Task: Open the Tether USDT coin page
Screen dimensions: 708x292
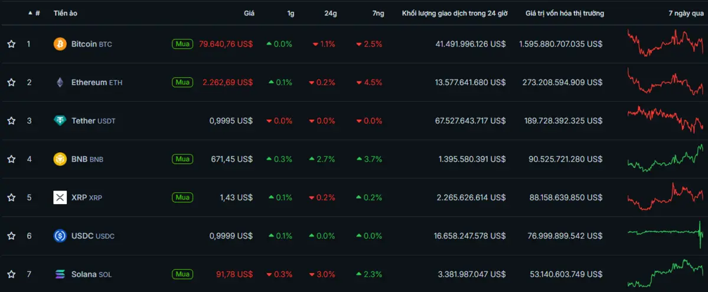Action: [x=93, y=121]
